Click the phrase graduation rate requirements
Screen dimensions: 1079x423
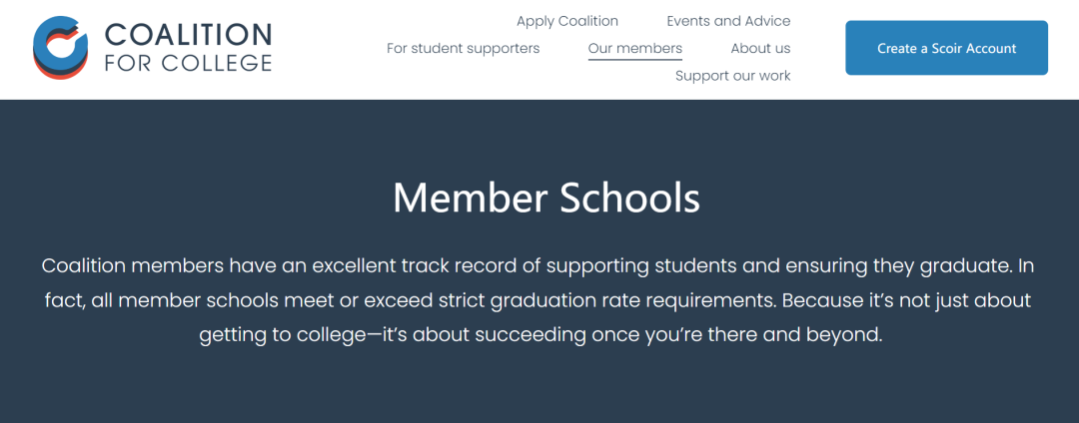click(622, 301)
